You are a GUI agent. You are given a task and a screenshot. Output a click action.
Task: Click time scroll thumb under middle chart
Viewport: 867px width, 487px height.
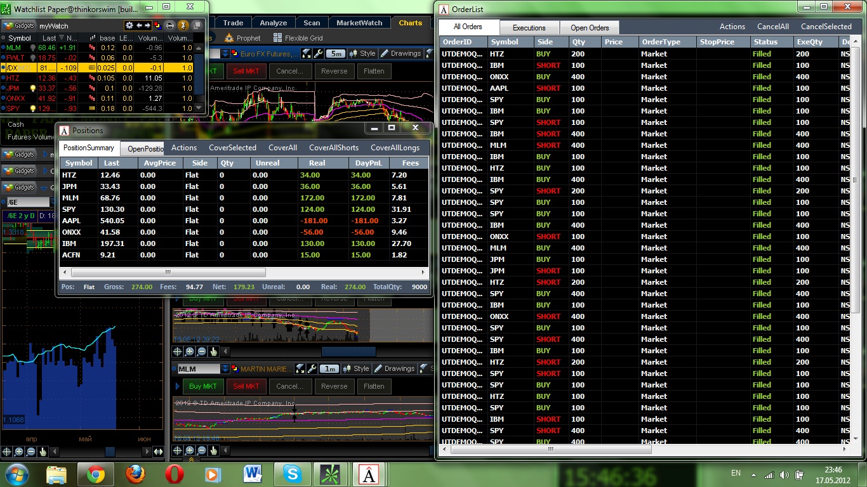coord(348,351)
